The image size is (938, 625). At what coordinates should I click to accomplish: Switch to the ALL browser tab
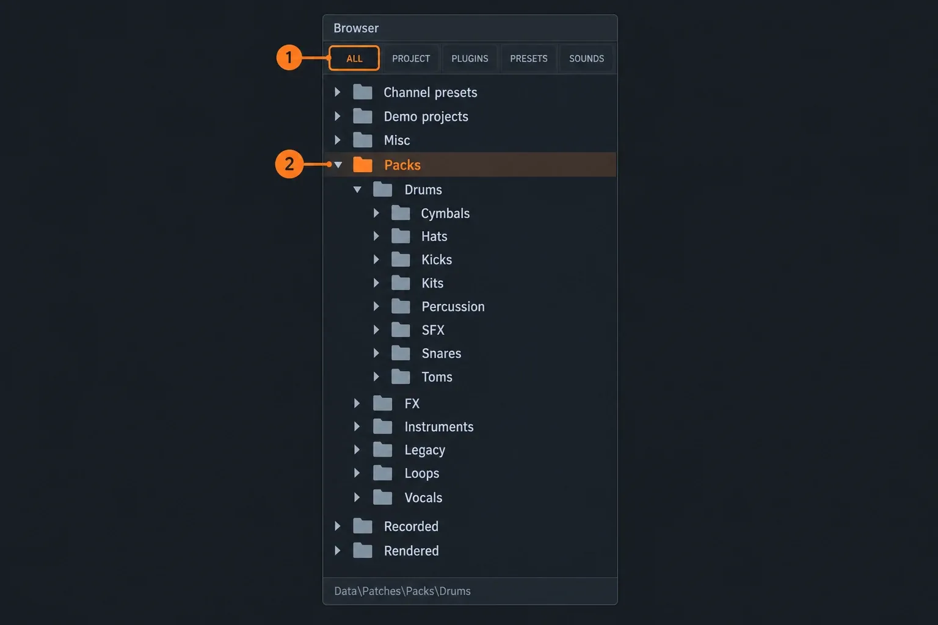tap(354, 59)
